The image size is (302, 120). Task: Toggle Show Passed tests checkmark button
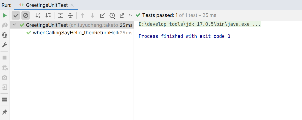pos(16,15)
